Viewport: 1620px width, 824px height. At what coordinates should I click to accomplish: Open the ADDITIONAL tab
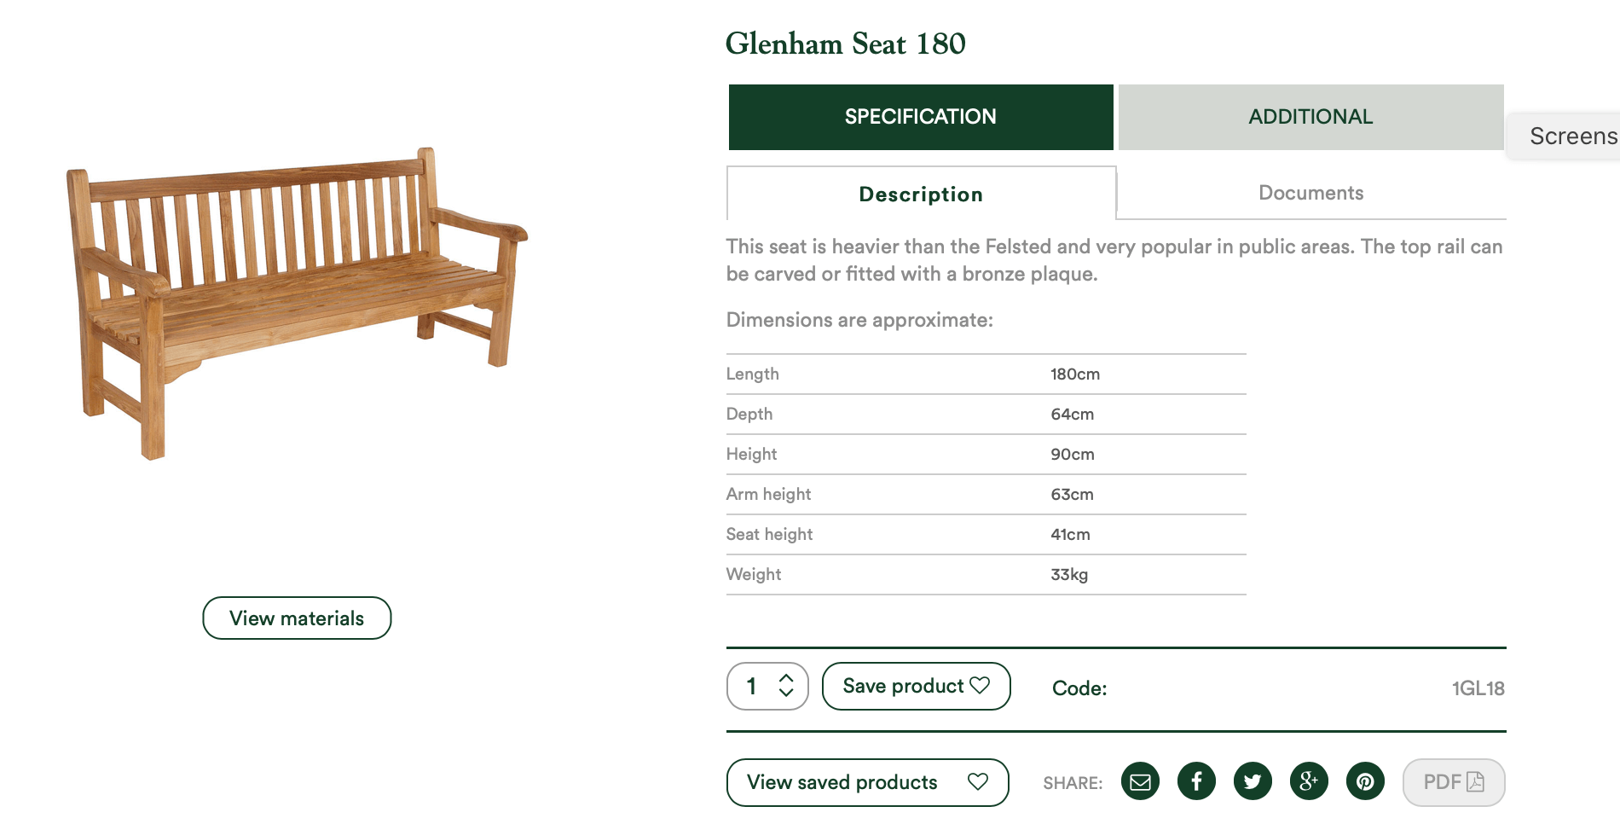click(x=1310, y=117)
